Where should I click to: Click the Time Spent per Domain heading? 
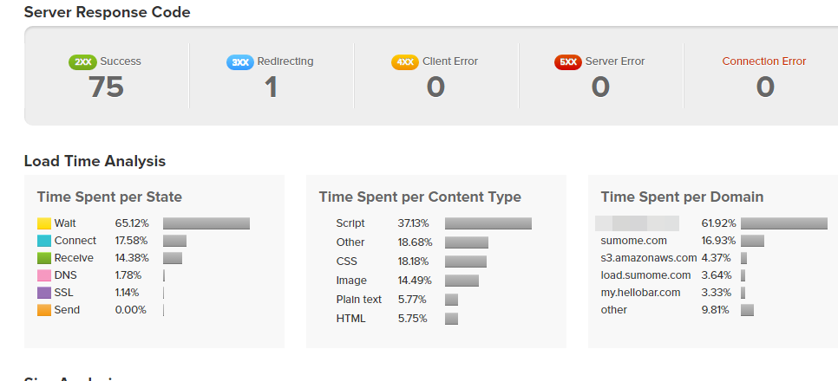tap(682, 197)
